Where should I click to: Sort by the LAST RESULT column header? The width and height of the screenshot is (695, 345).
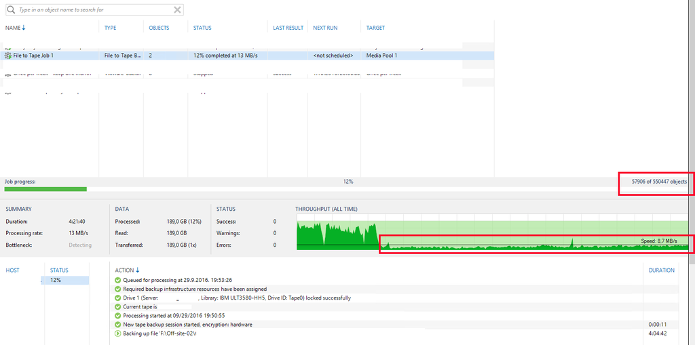pos(288,28)
